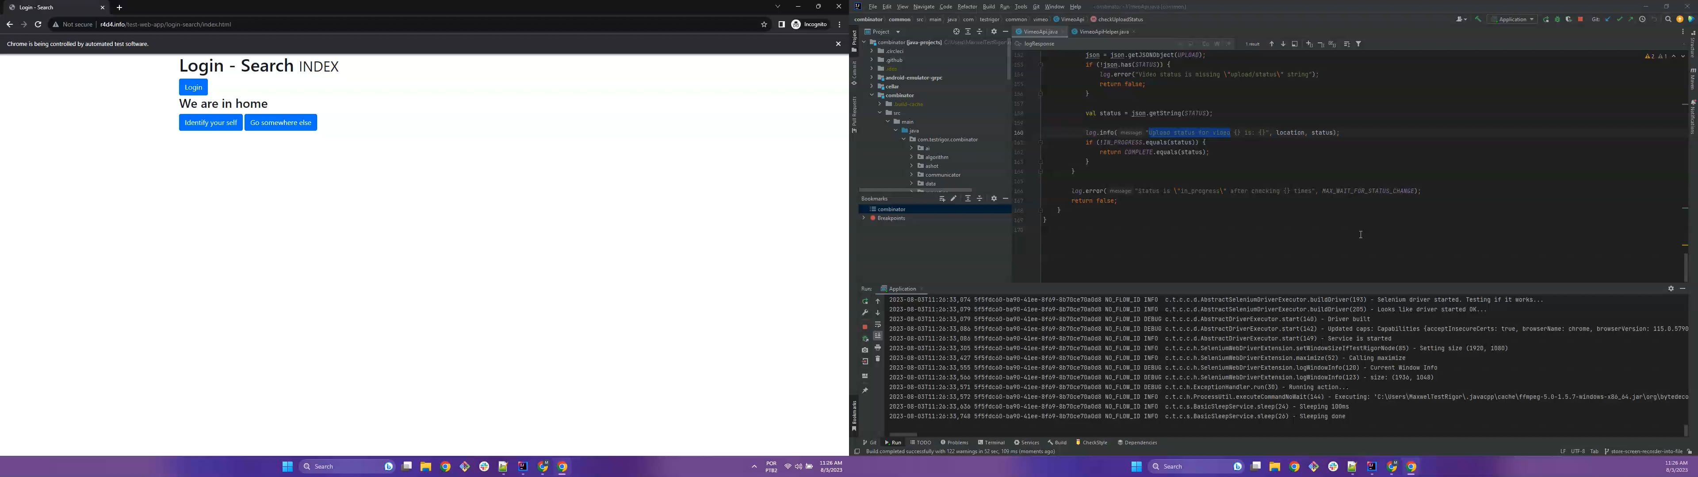Toggle Scroll to the End in the console
The height and width of the screenshot is (477, 1698).
click(877, 336)
